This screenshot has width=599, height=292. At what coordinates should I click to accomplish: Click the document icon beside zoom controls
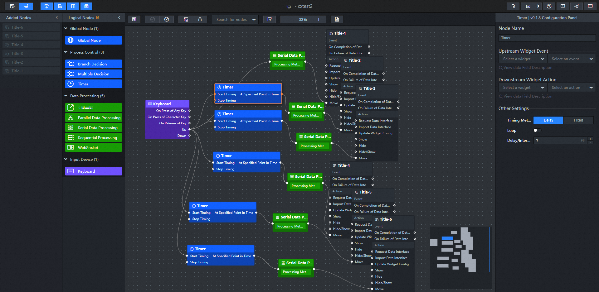tap(337, 19)
